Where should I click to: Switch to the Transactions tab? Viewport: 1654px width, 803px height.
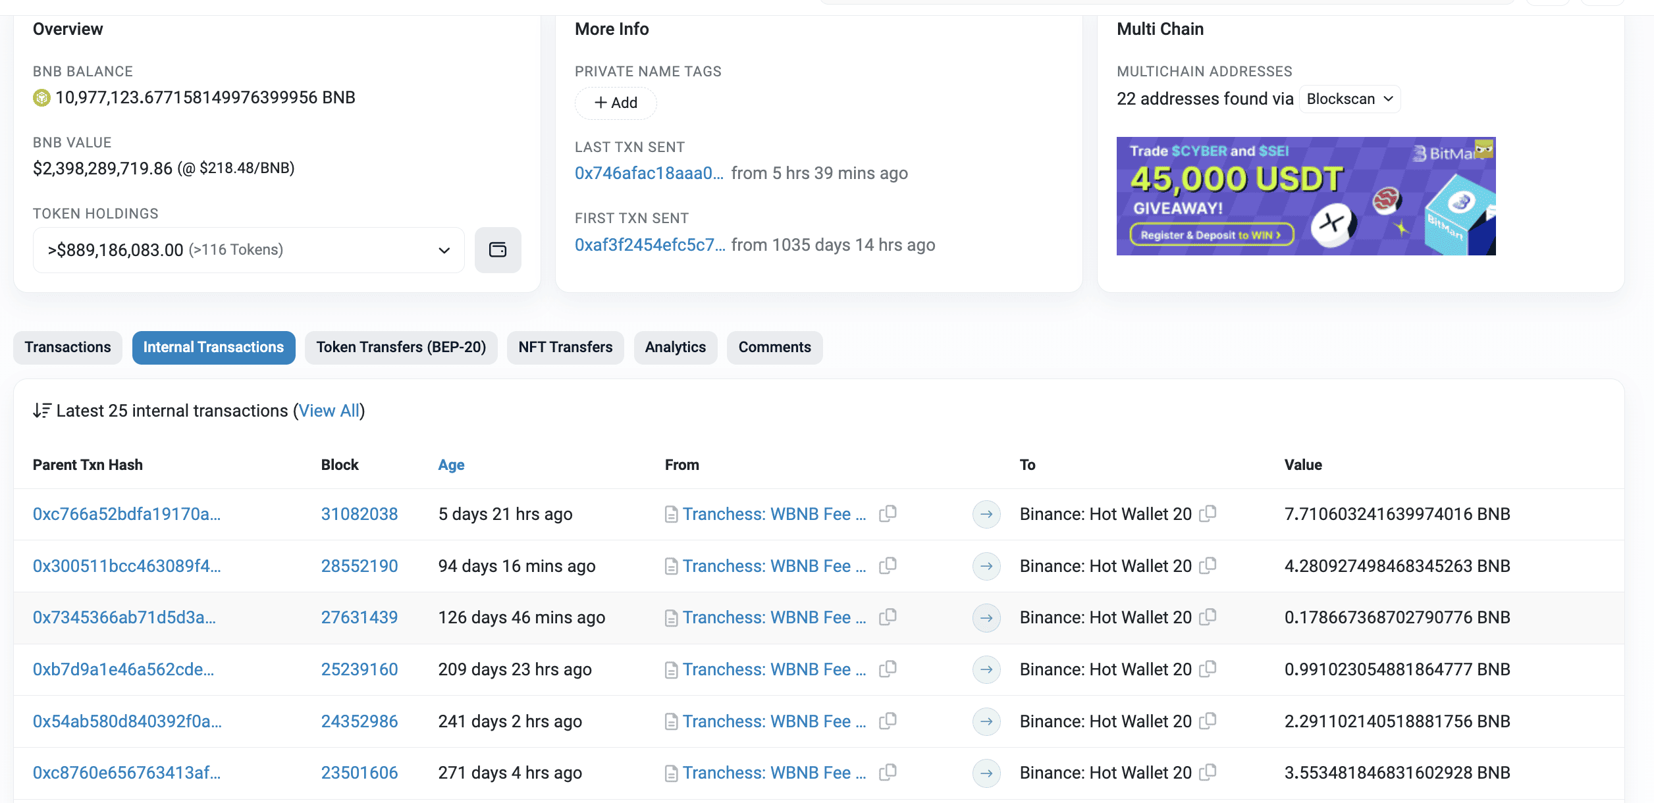(68, 348)
